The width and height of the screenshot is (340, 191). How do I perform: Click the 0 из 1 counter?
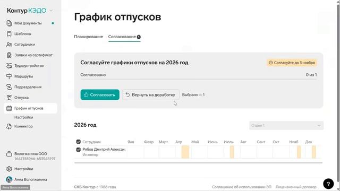pyautogui.click(x=311, y=75)
